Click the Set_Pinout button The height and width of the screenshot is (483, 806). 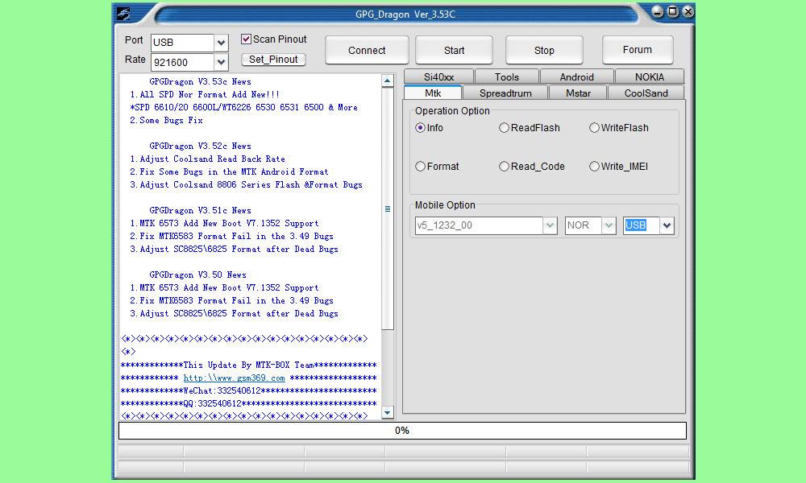273,60
